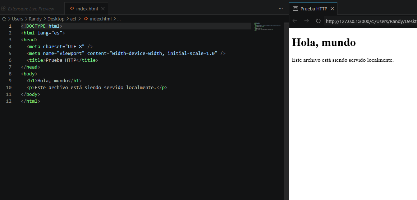417x200 pixels.
Task: Open the Randy breadcrumb dropdown
Action: click(35, 19)
